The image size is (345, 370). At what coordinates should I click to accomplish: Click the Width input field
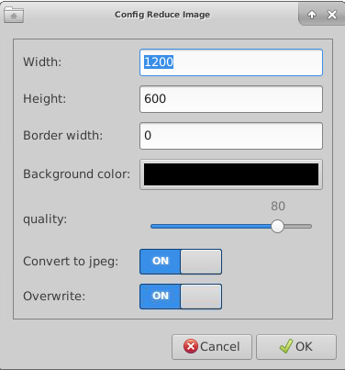point(231,62)
